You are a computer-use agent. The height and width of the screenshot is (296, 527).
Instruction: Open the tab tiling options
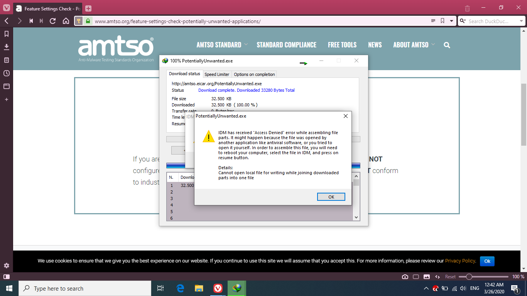click(416, 277)
